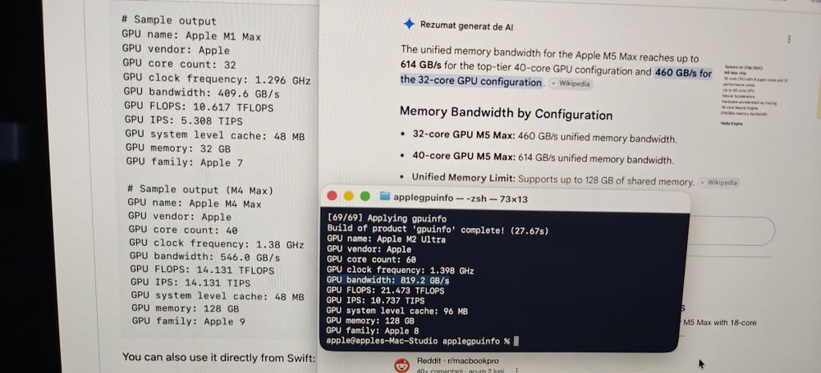Image resolution: width=821 pixels, height=373 pixels.
Task: Click 'GPU FLOPS: 14.131 TFLOPS' code line
Action: [202, 270]
